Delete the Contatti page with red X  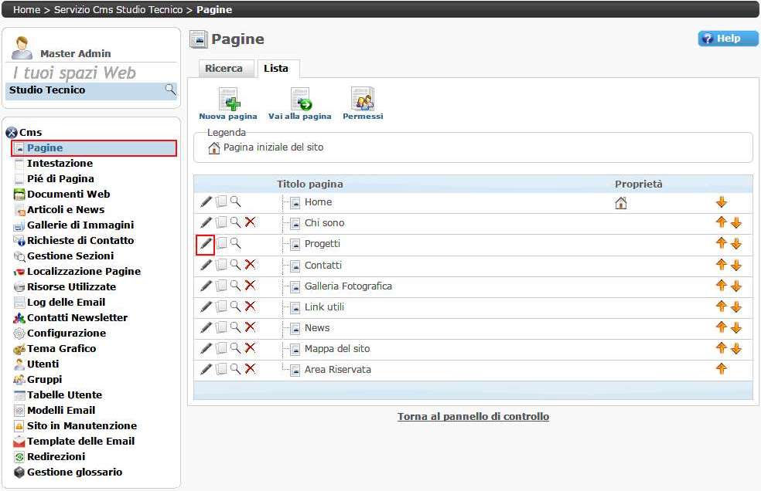250,265
